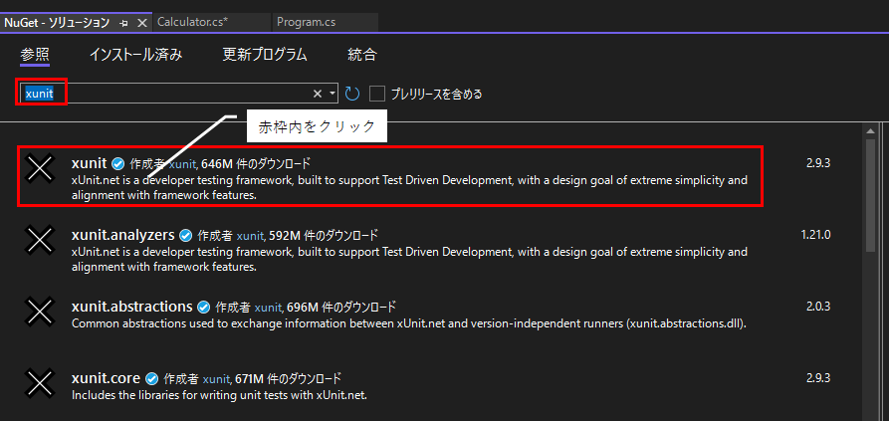This screenshot has height=421, width=889.
Task: Click xunit author link in xunit.core row
Action: point(217,378)
